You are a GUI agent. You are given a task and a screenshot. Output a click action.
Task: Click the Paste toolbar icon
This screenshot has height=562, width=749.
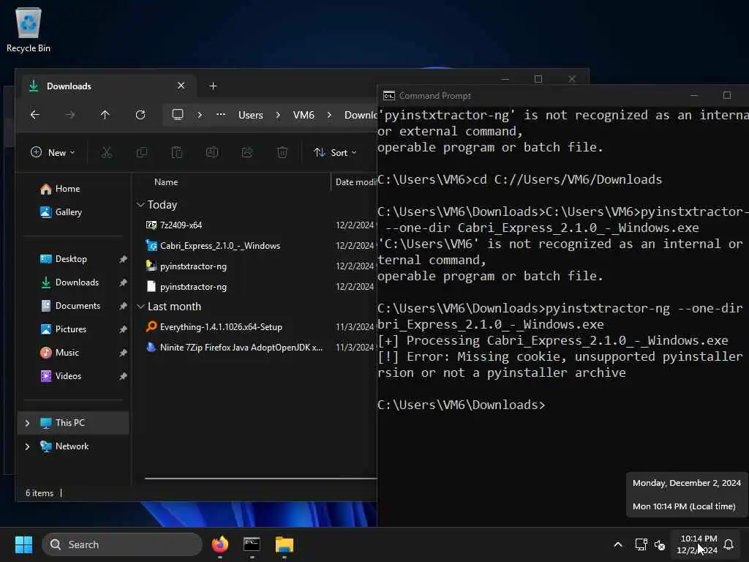pos(177,152)
